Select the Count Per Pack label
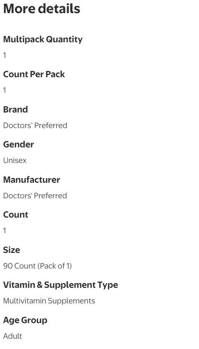Screen dimensions: 199x349 [x=34, y=74]
